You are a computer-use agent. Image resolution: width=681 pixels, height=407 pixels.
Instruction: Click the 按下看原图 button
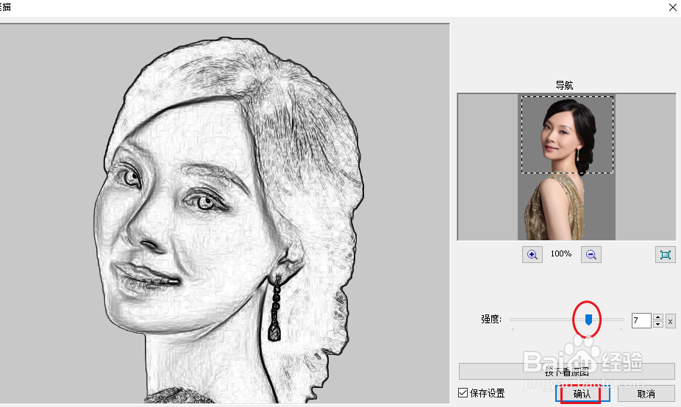coord(567,372)
